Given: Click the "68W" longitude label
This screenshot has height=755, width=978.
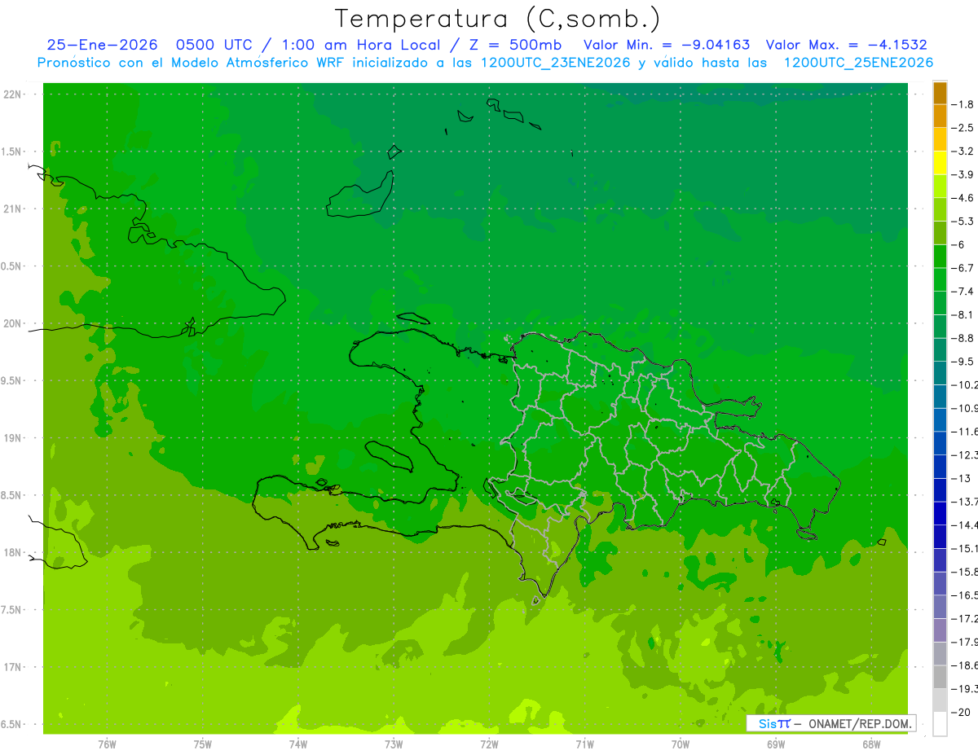Looking at the screenshot, I should click(x=871, y=744).
